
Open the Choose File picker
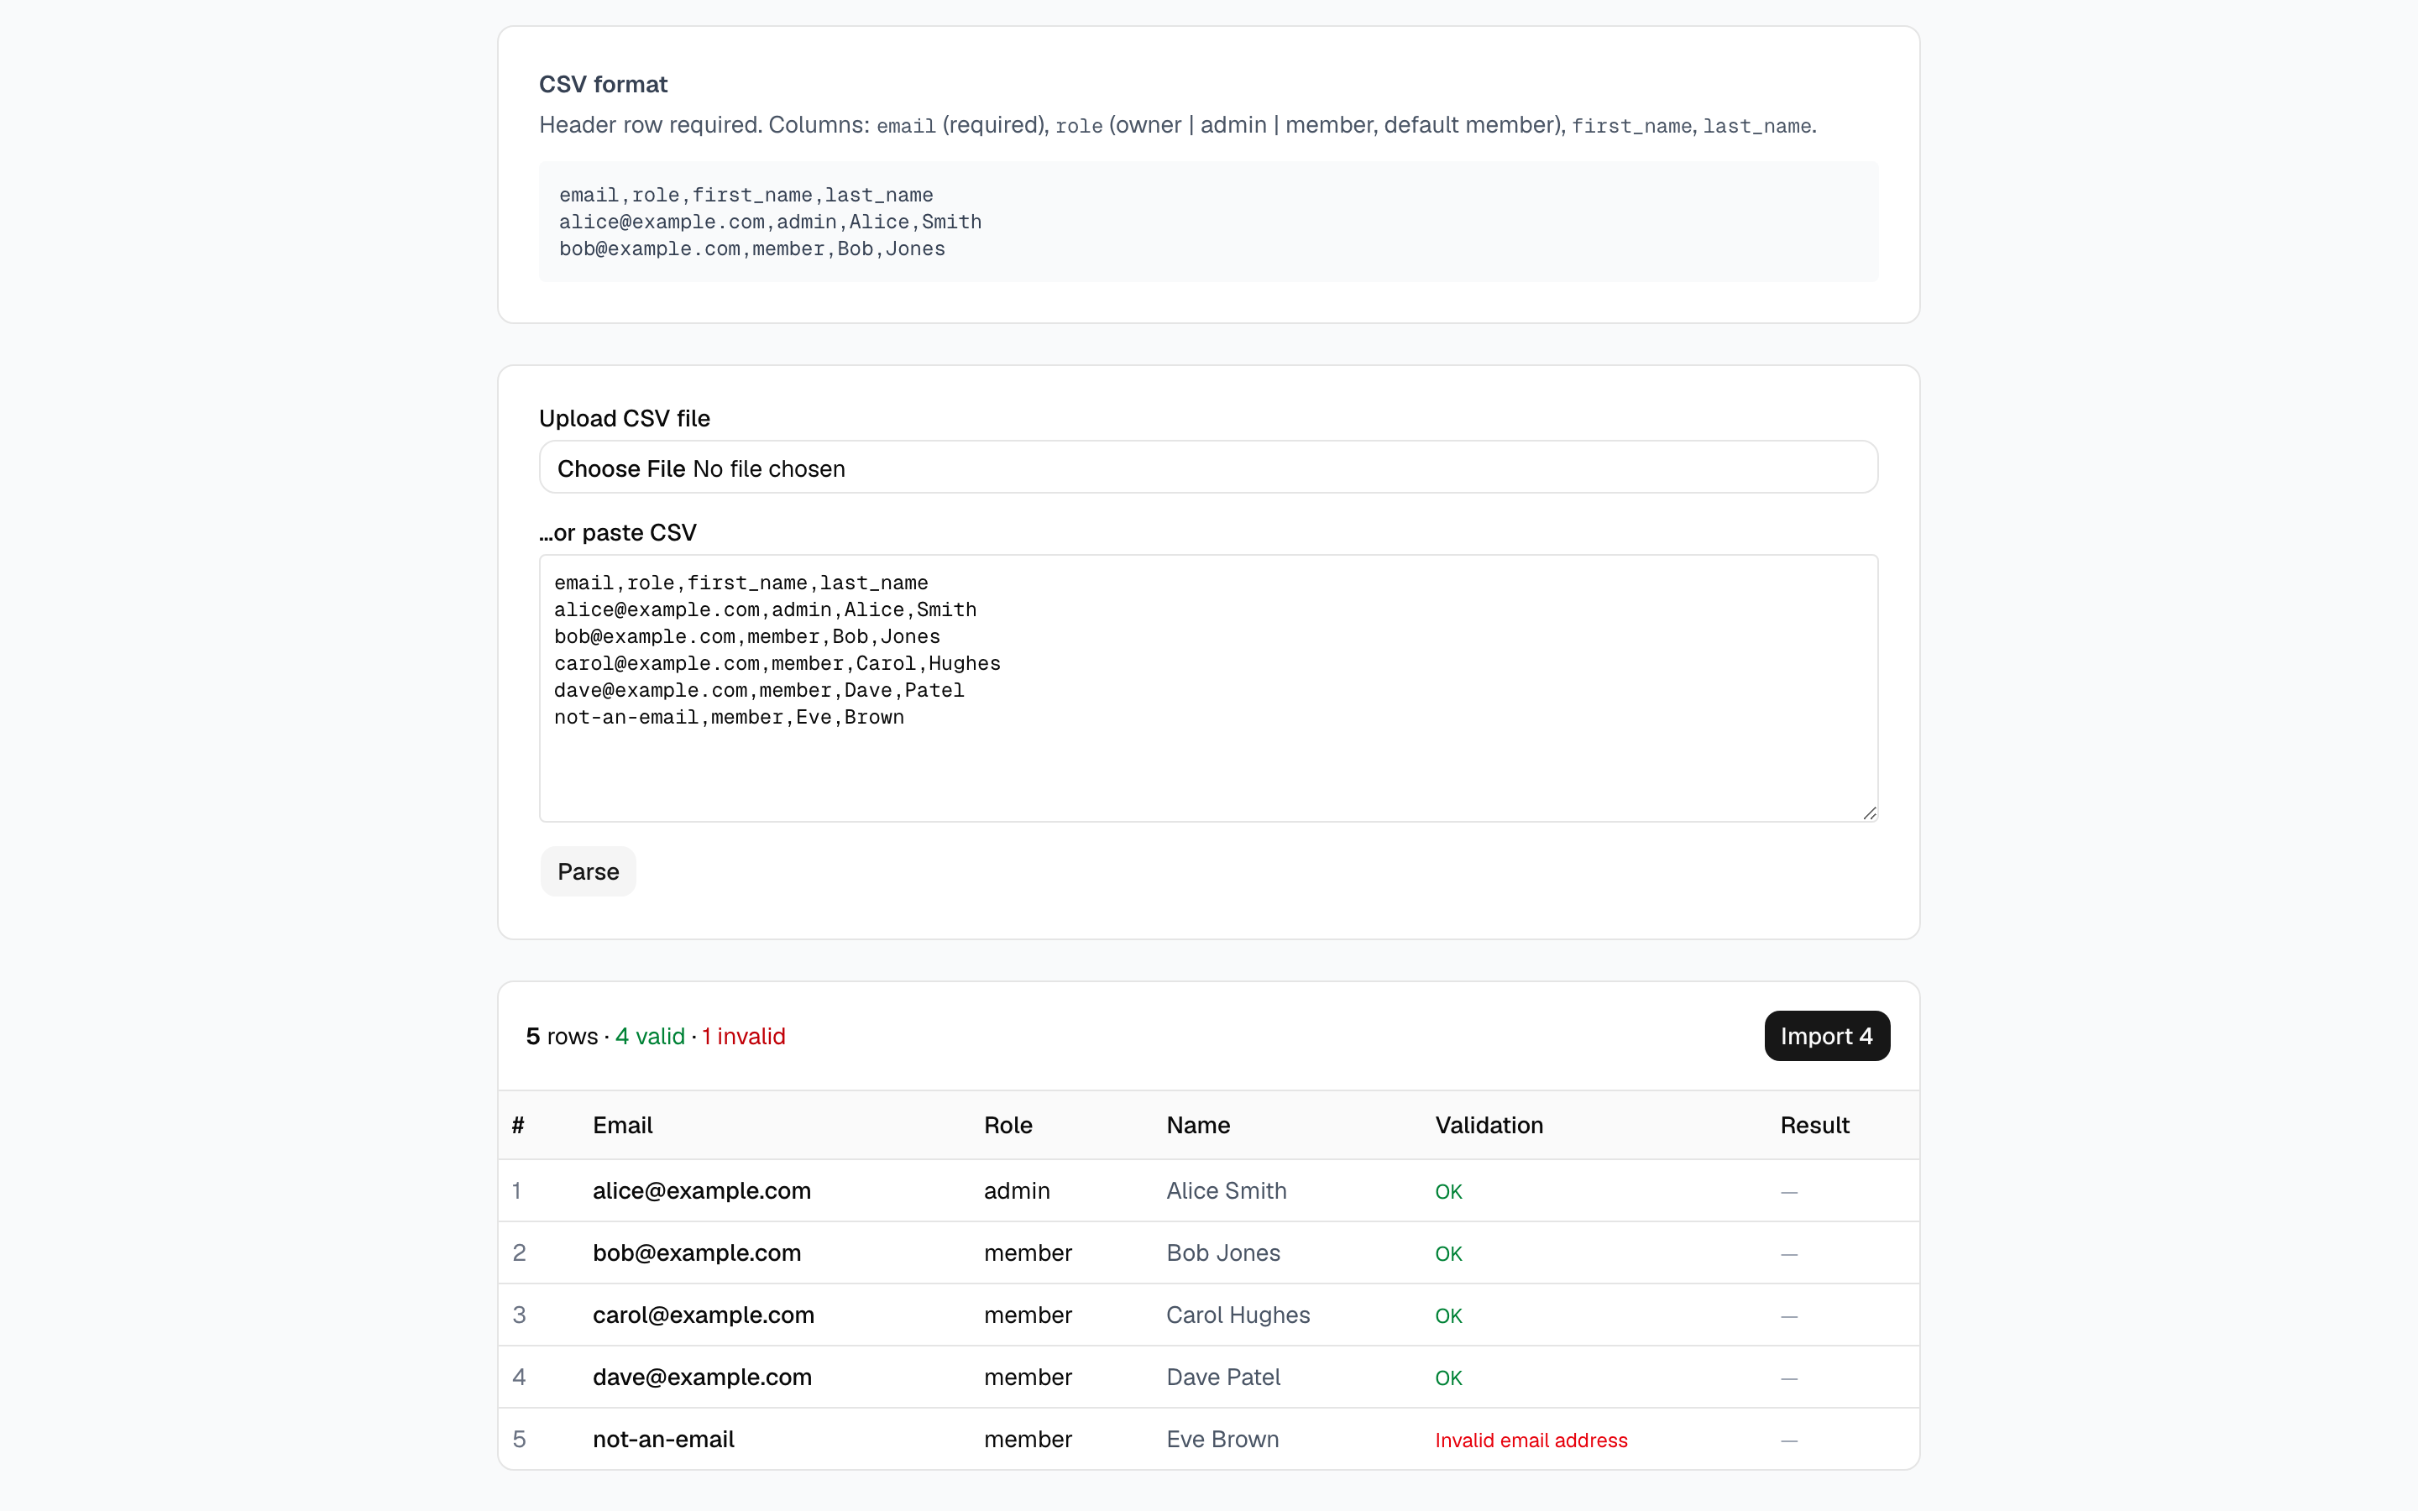point(621,468)
